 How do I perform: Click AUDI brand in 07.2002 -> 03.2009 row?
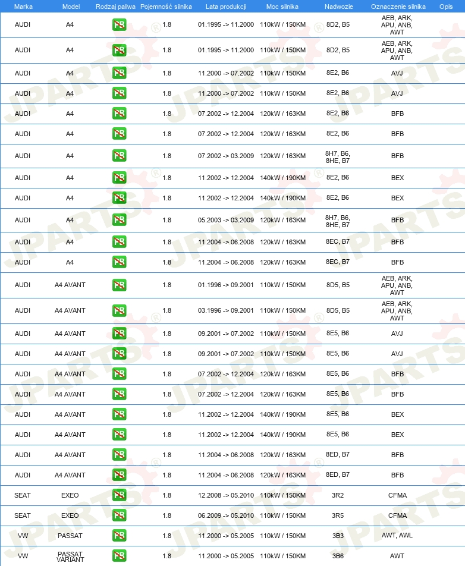(x=23, y=156)
